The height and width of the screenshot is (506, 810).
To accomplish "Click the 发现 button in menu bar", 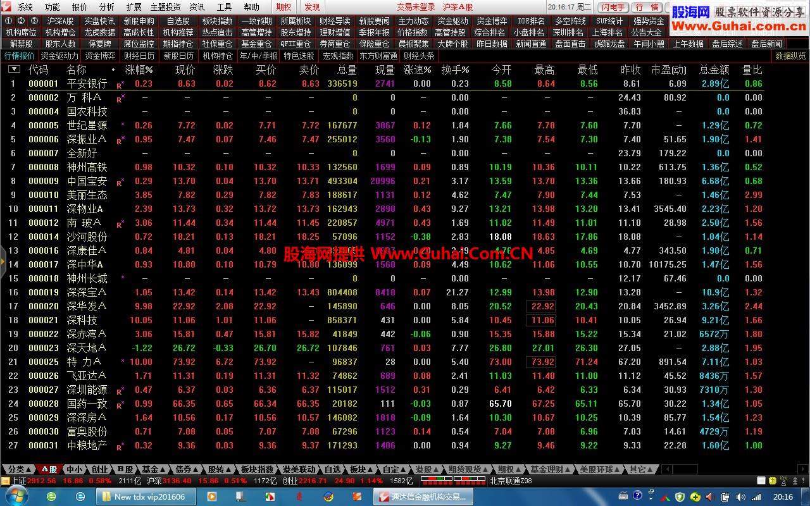I will [312, 7].
